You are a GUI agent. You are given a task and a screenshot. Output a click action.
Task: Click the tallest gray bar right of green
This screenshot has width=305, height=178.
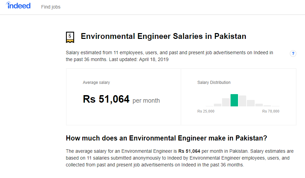point(242,101)
